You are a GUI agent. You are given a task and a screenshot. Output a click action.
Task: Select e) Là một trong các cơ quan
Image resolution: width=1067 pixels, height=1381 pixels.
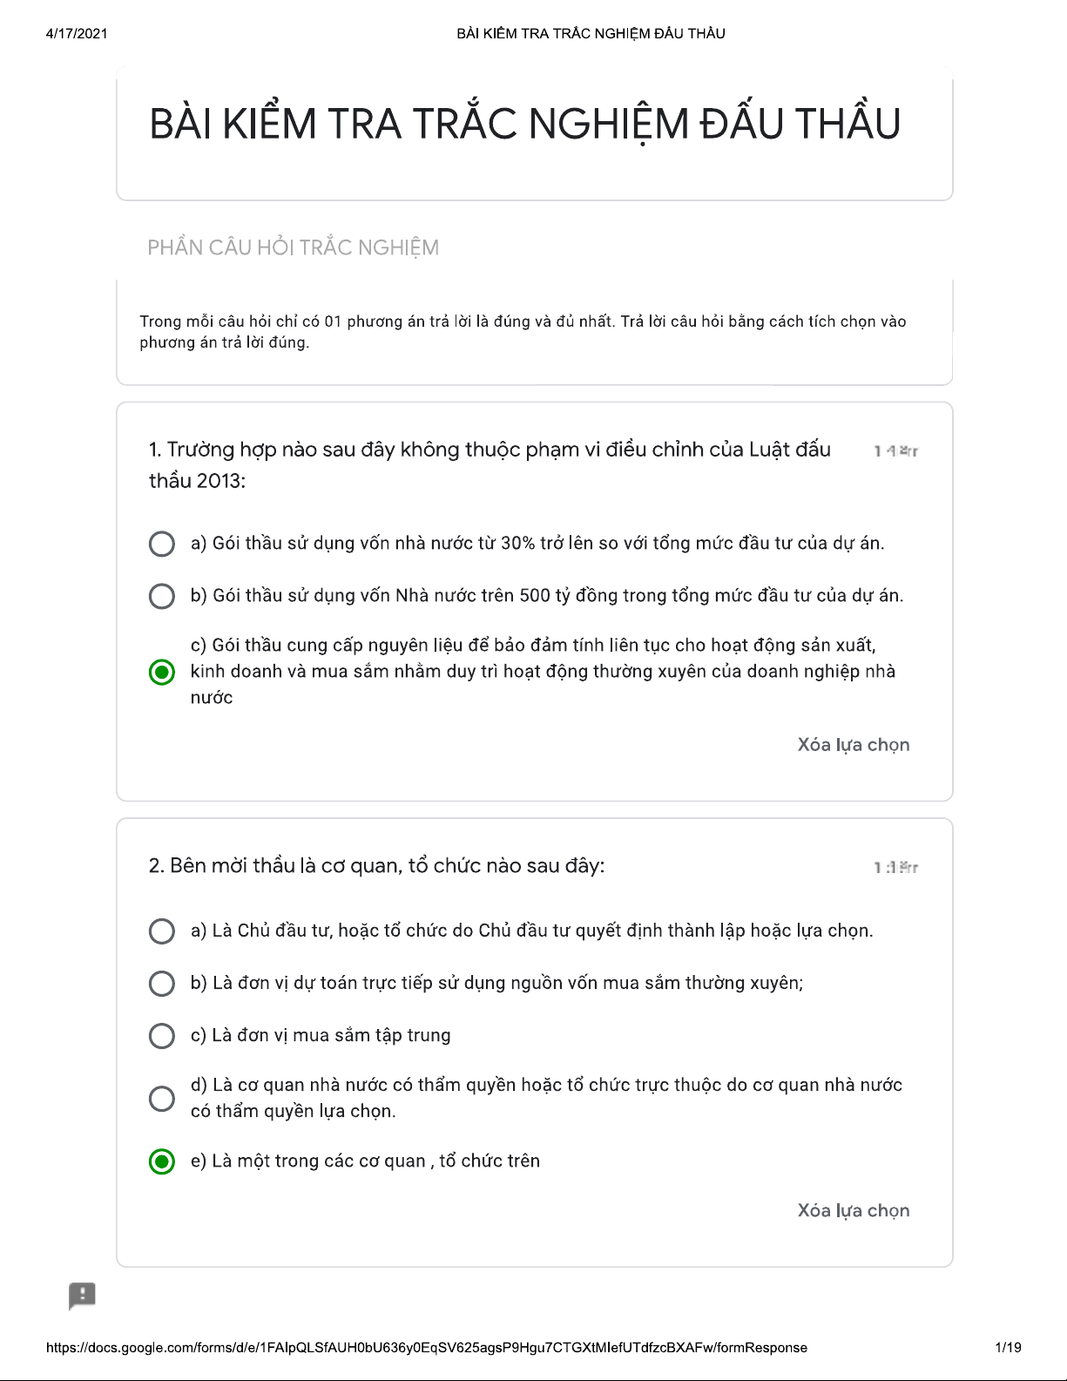click(162, 1161)
